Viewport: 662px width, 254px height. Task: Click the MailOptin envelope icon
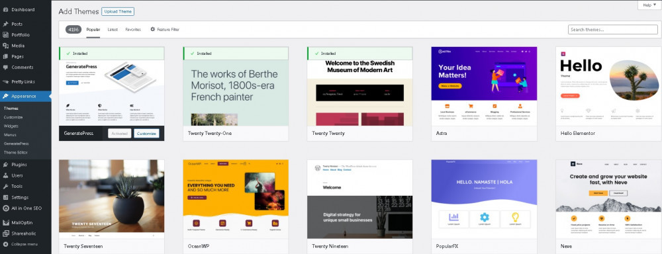click(x=5, y=222)
